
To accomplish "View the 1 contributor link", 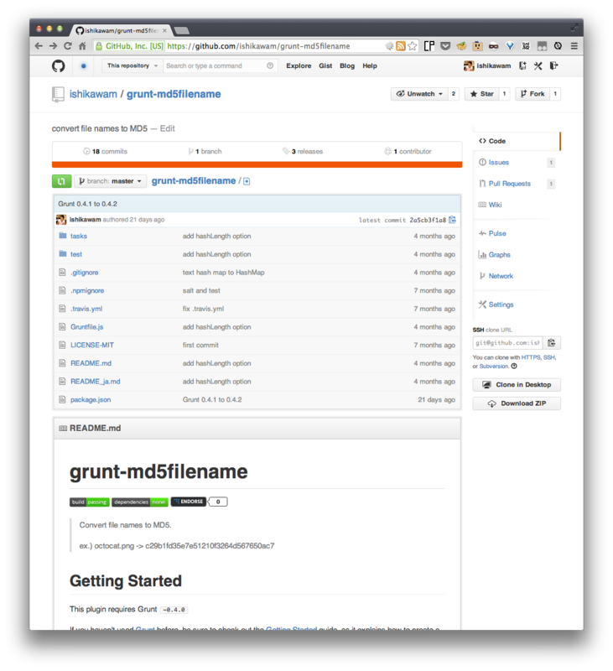I will pos(408,152).
